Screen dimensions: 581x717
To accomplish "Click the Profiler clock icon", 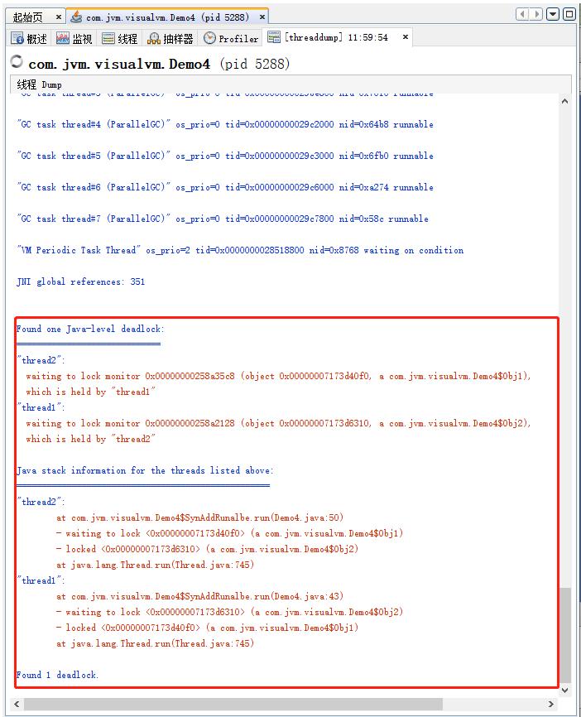I will tap(209, 38).
